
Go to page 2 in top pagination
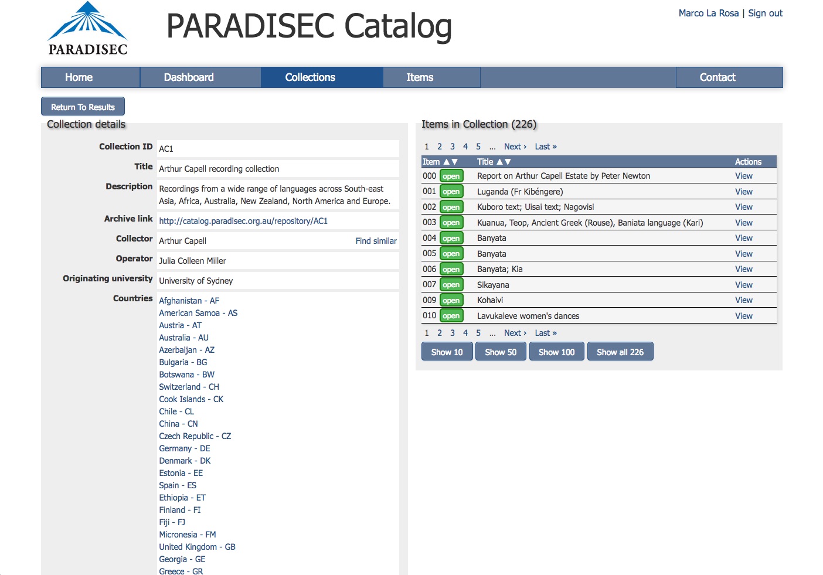pyautogui.click(x=440, y=147)
